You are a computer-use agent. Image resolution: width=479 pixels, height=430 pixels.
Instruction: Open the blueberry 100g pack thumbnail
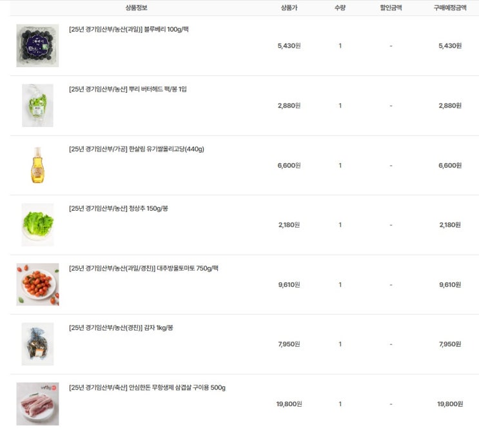click(37, 46)
